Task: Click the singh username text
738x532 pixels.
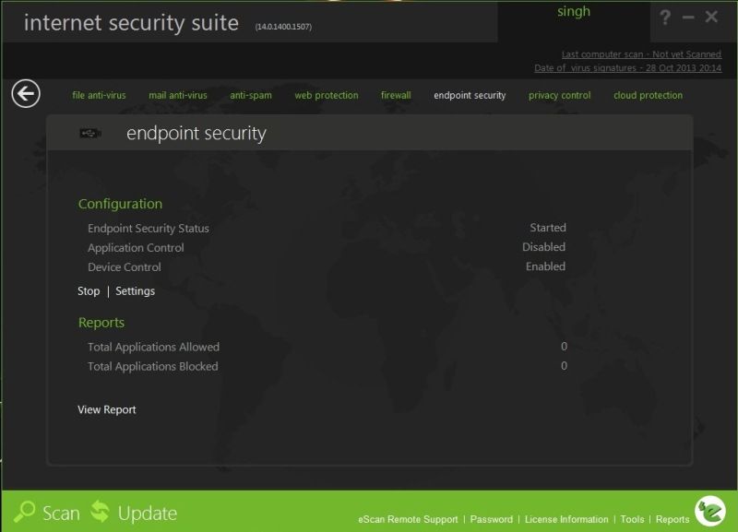Action: pos(574,12)
